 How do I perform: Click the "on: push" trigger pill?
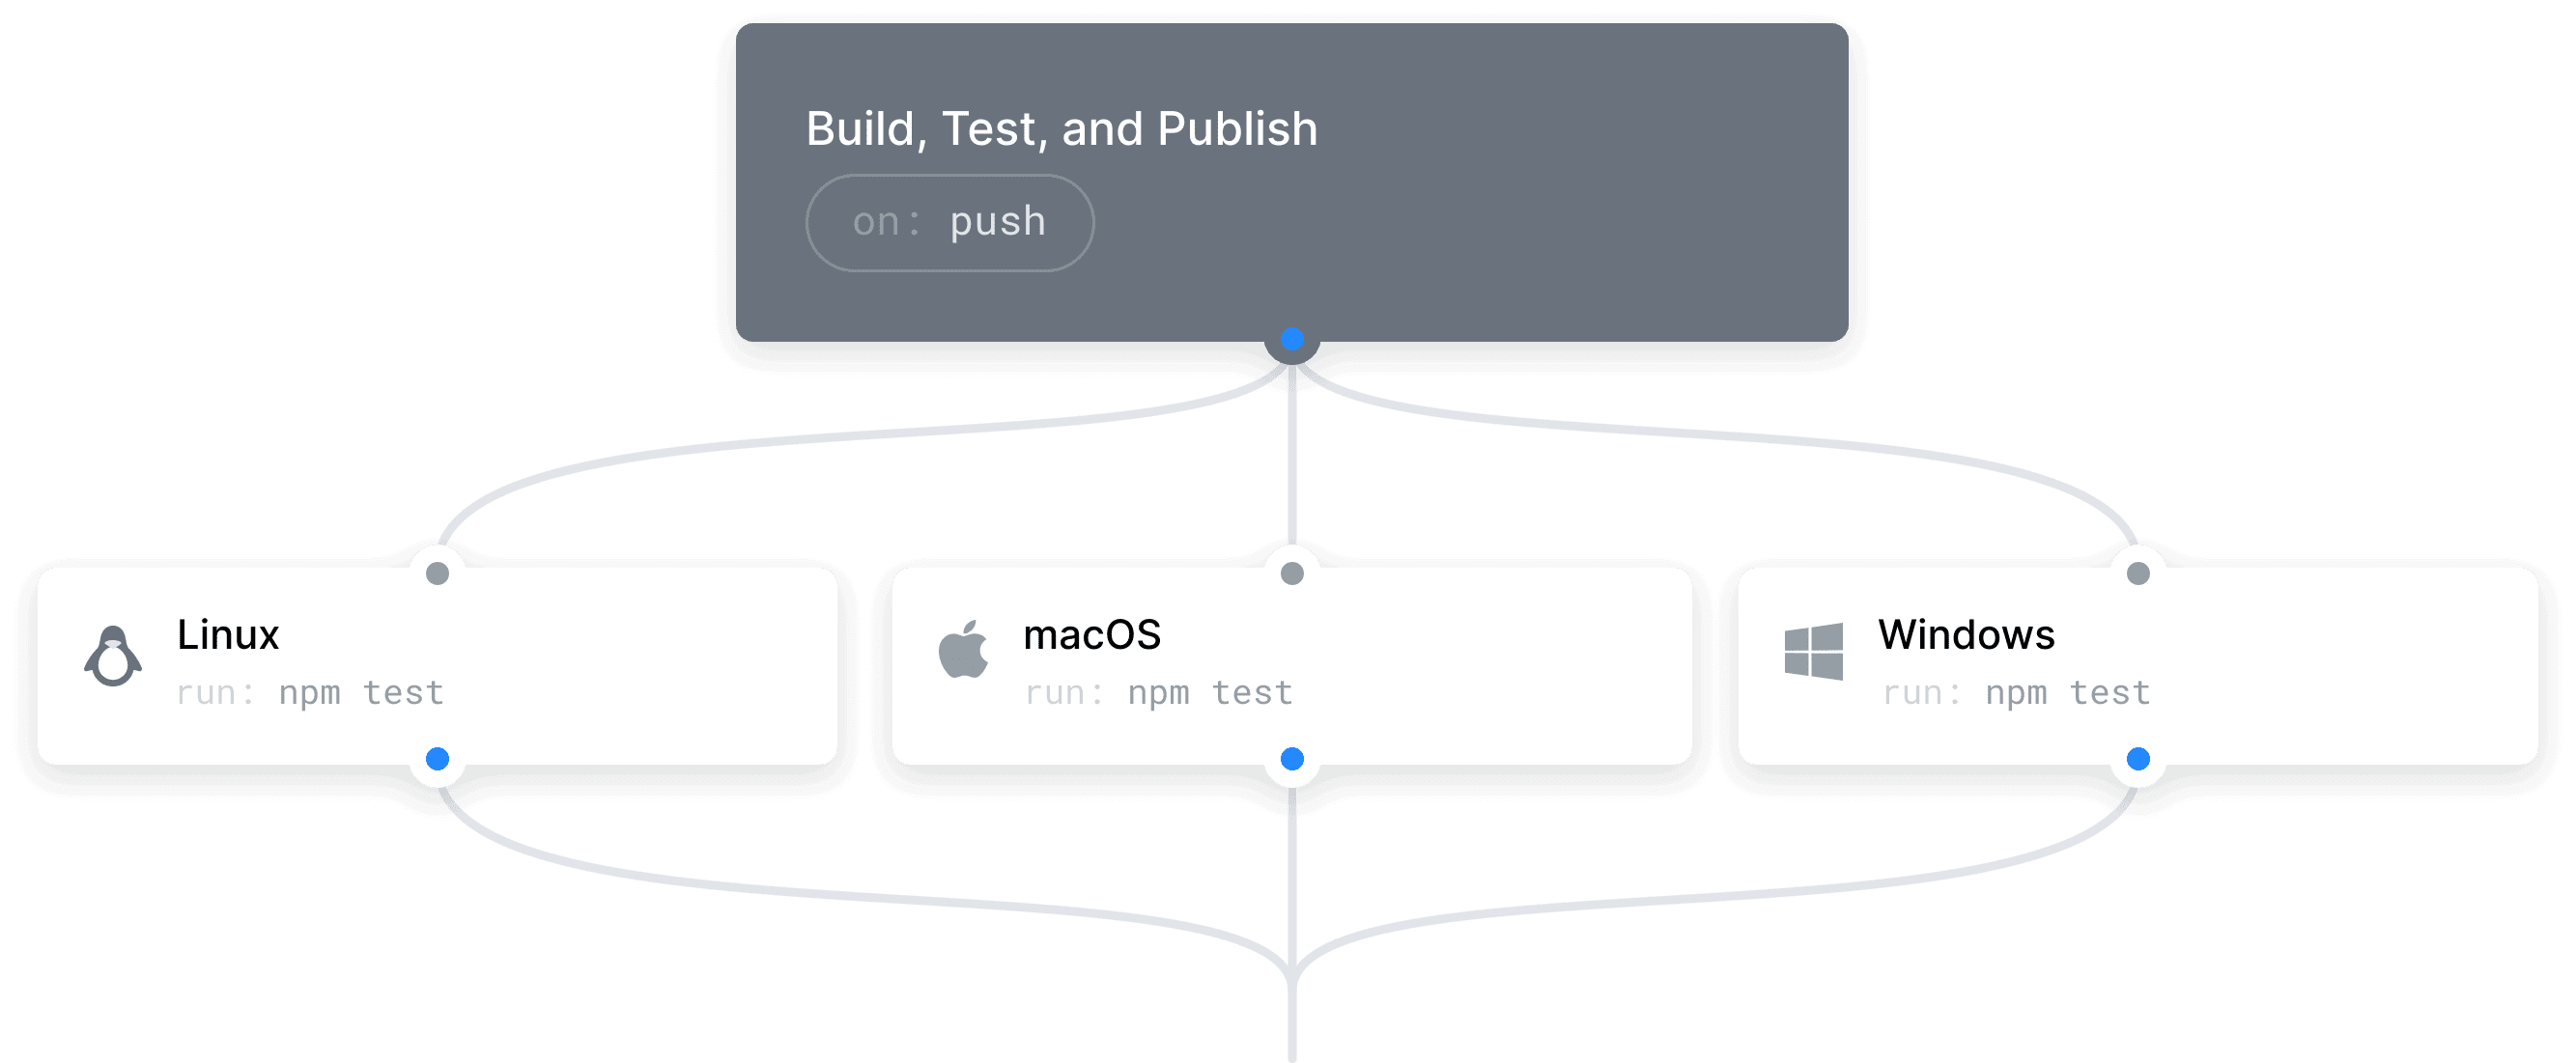point(949,222)
